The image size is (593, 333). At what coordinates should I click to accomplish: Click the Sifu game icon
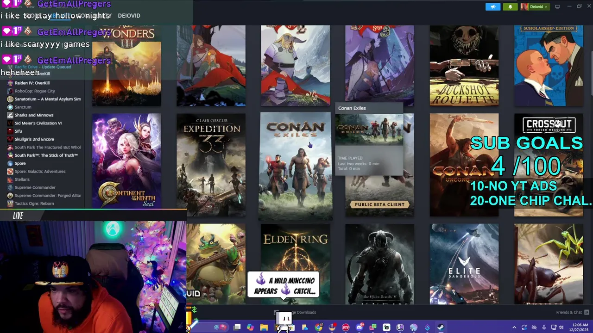point(10,131)
